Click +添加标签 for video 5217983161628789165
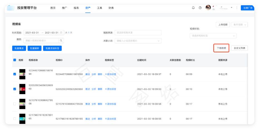259x129 pixels. (x=110, y=119)
